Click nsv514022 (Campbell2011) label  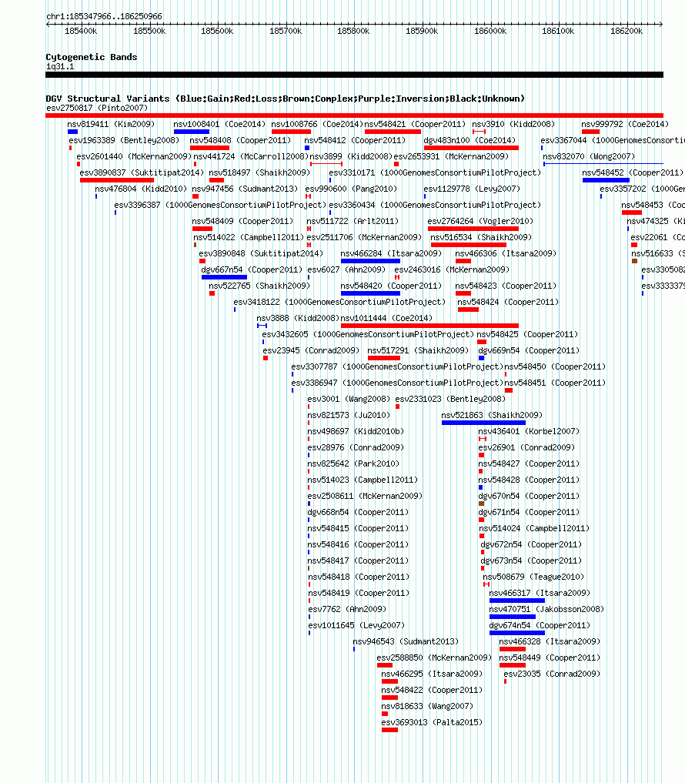[x=249, y=237]
